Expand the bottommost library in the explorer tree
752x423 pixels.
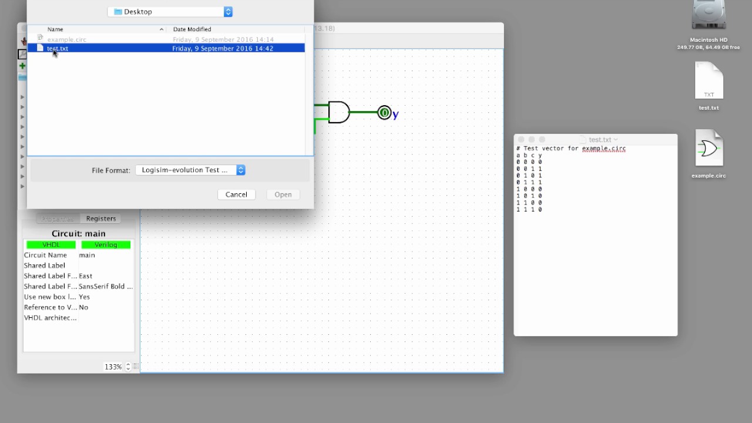(23, 186)
